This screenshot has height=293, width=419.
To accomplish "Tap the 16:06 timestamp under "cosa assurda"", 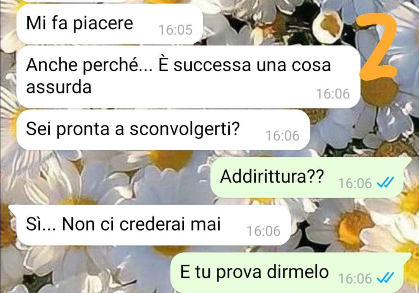I will coord(333,94).
